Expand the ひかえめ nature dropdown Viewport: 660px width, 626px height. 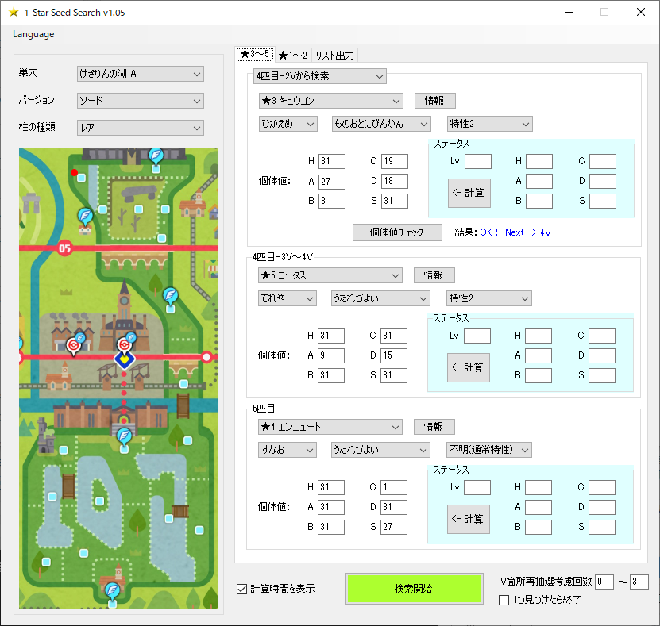tap(288, 124)
